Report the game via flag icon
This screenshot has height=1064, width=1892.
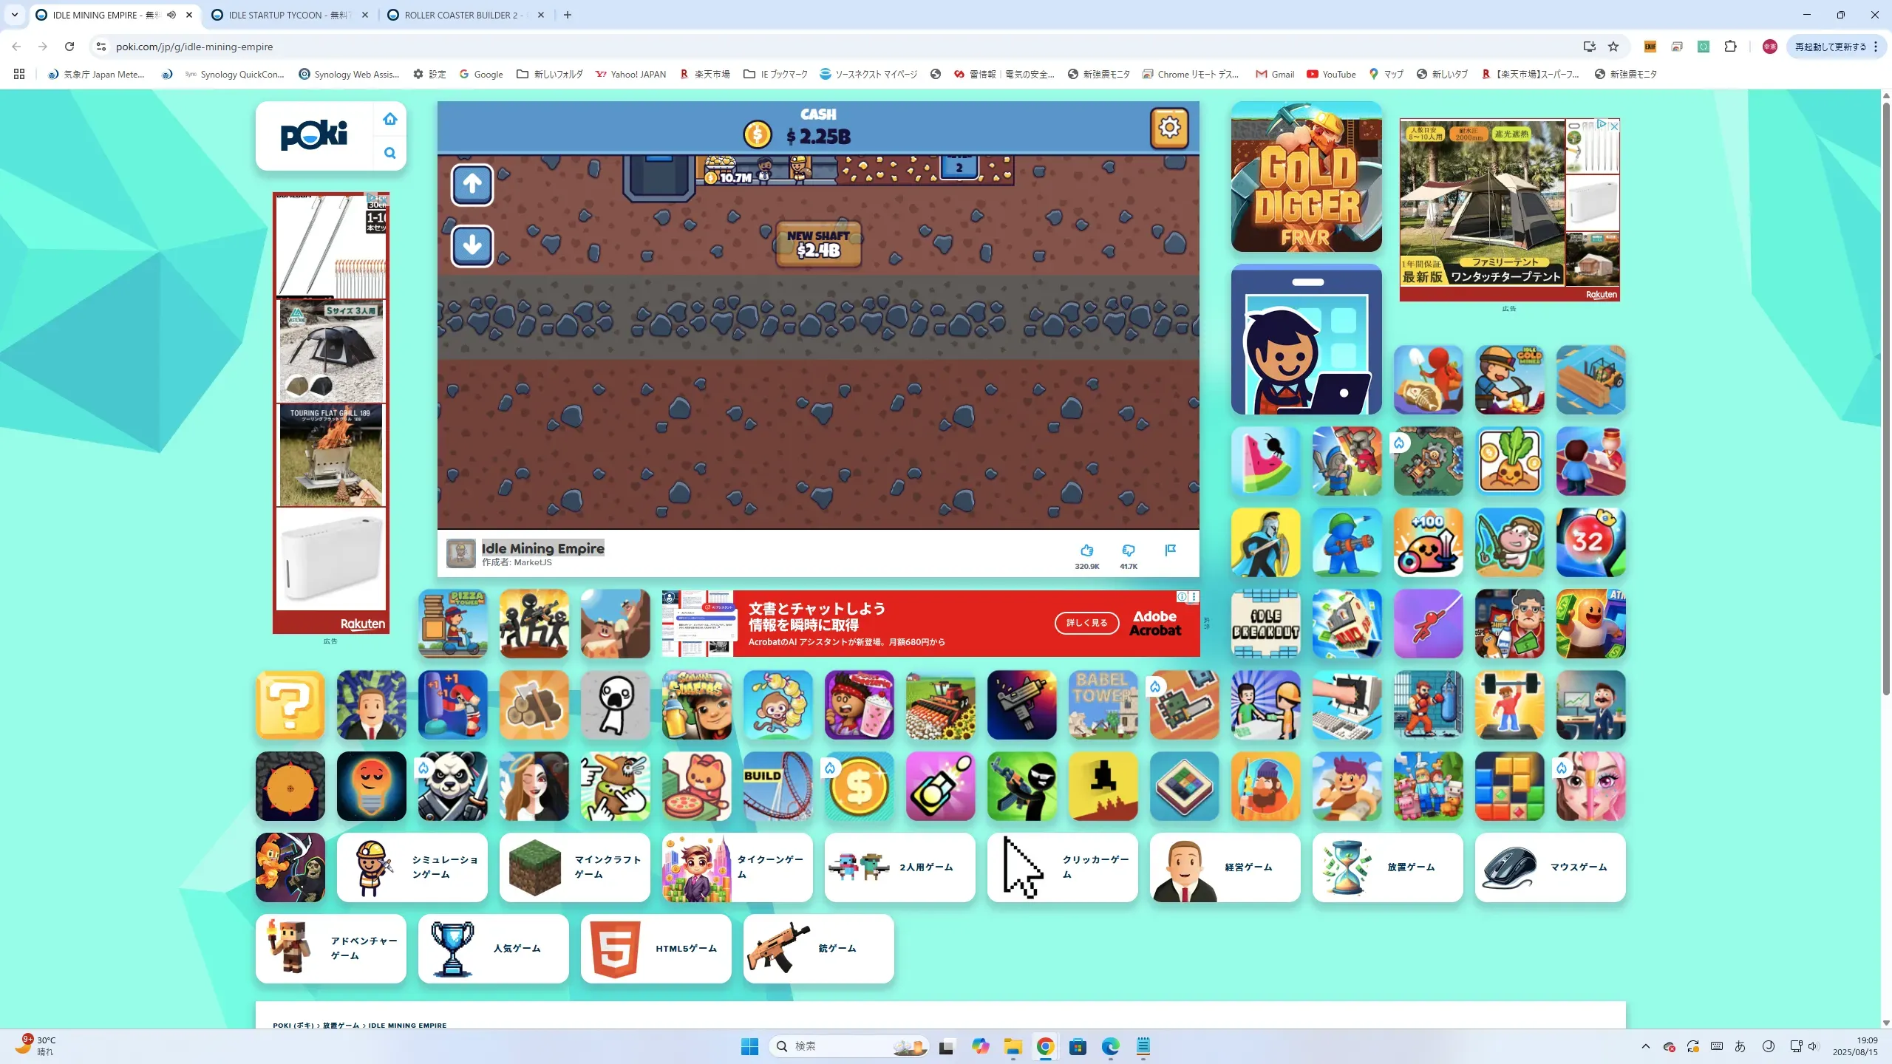(x=1170, y=550)
